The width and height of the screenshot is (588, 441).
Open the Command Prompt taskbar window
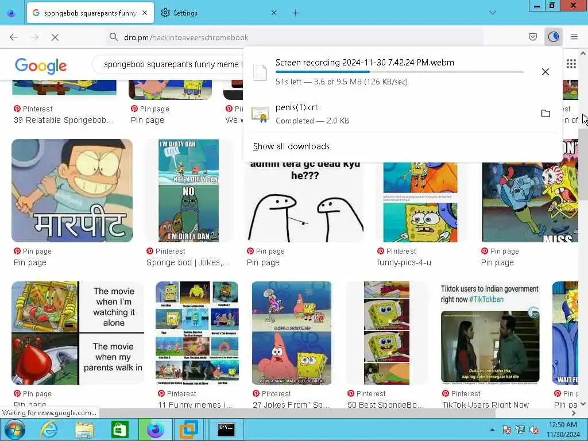226,430
